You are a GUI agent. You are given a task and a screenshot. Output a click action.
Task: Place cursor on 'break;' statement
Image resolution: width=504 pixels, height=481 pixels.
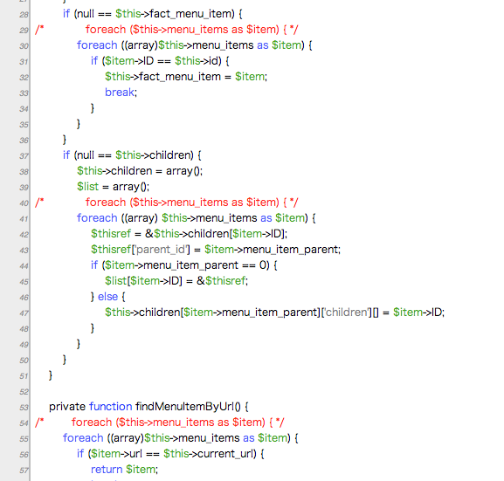121,93
